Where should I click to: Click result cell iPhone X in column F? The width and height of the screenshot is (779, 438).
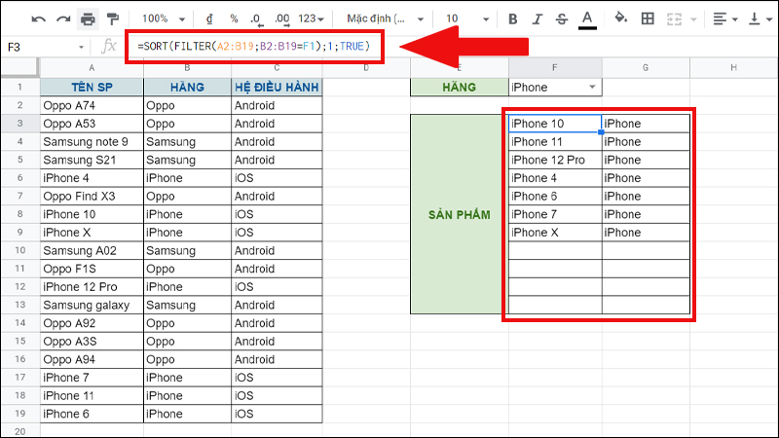555,233
